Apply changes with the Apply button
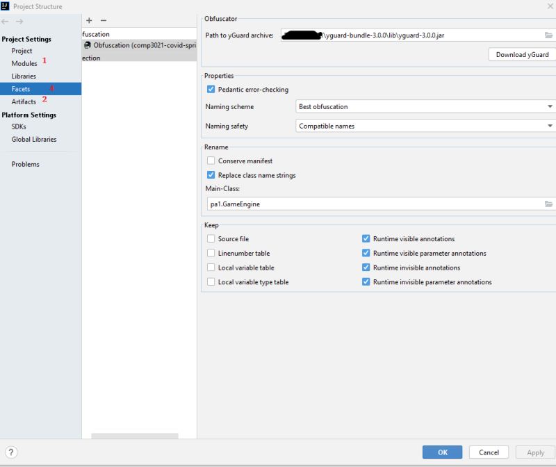 tap(535, 452)
